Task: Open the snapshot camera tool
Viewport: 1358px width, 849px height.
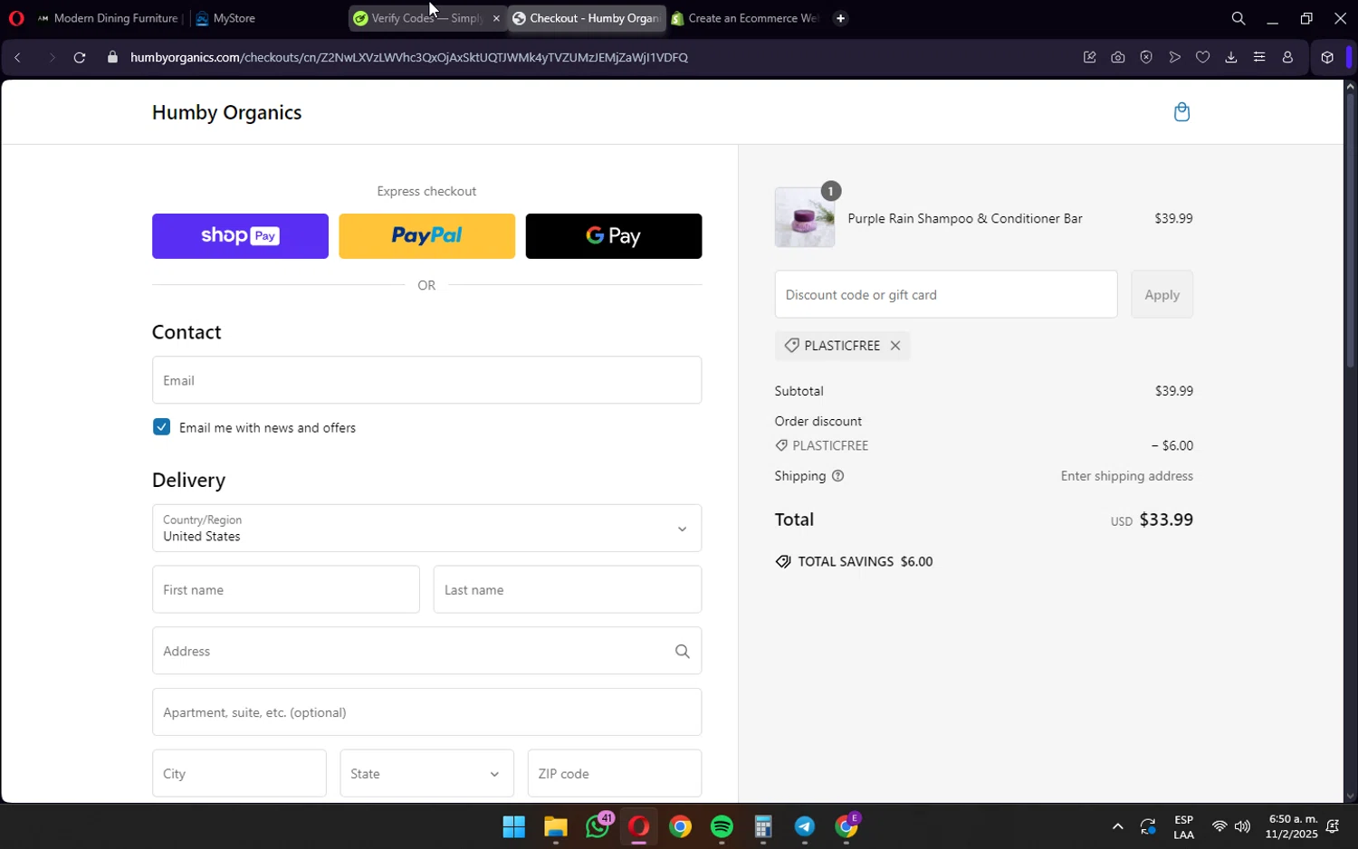Action: pos(1118,57)
